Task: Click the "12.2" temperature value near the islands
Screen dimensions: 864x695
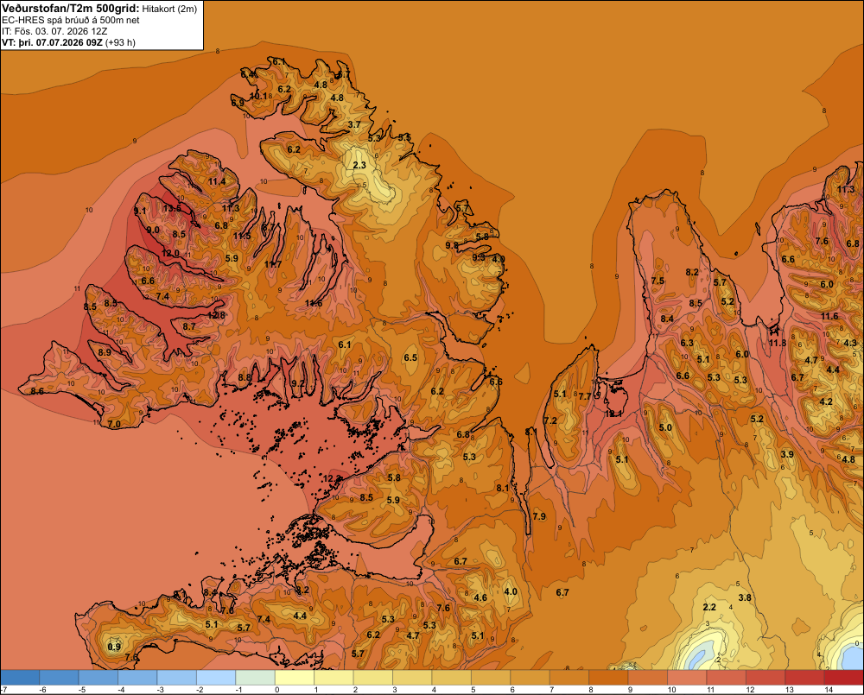Action: [x=333, y=478]
